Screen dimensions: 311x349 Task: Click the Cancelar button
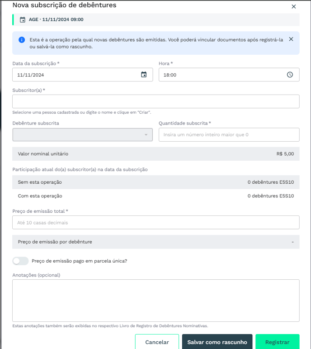pos(157,342)
